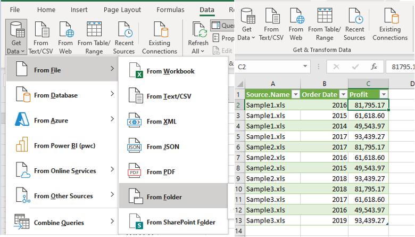Switch to the Home tab
415x237 pixels.
(46, 10)
